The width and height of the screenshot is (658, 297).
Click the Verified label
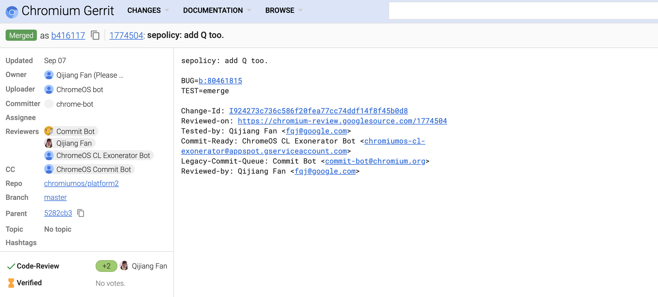[29, 283]
